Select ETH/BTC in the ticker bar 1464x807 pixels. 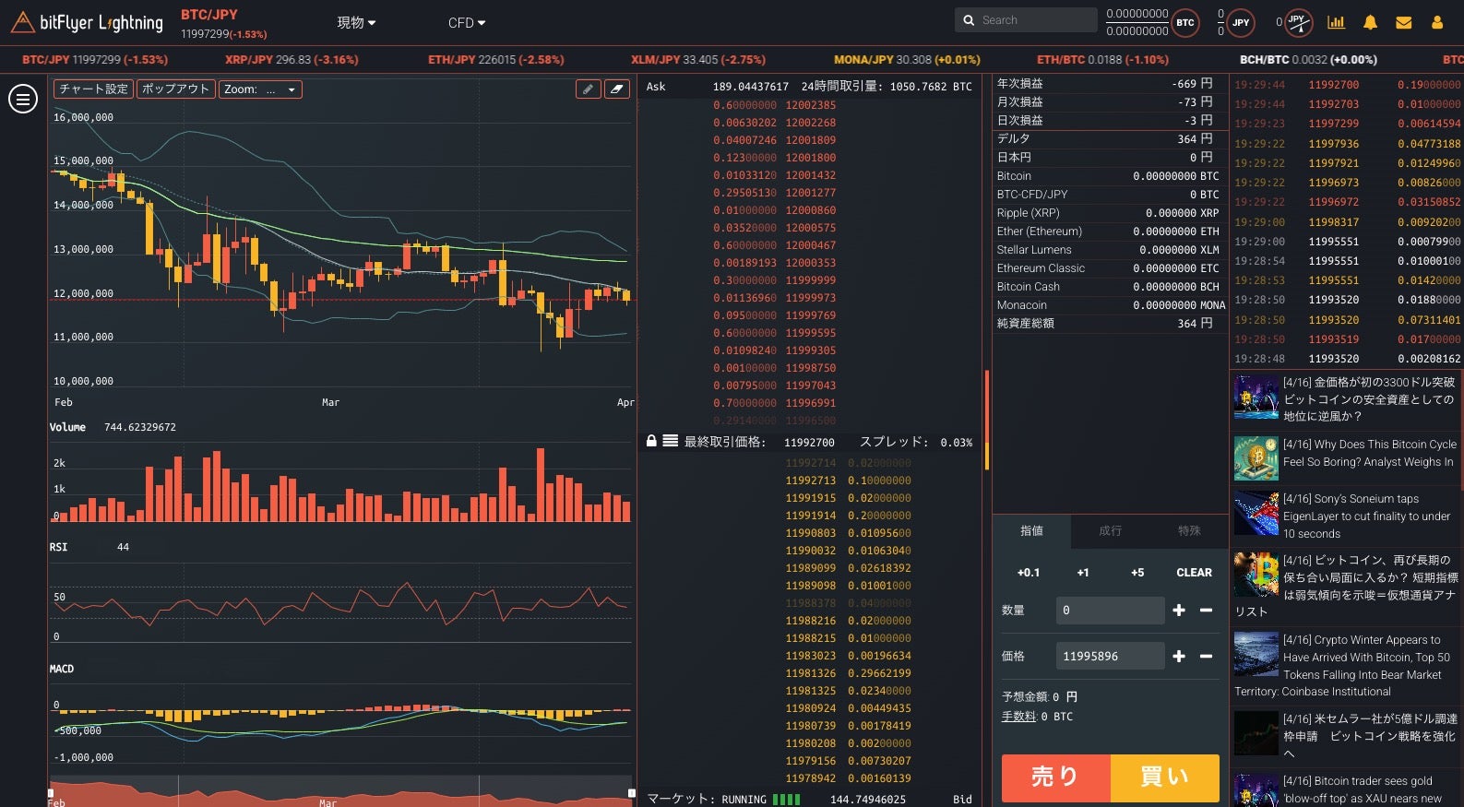tap(1102, 59)
